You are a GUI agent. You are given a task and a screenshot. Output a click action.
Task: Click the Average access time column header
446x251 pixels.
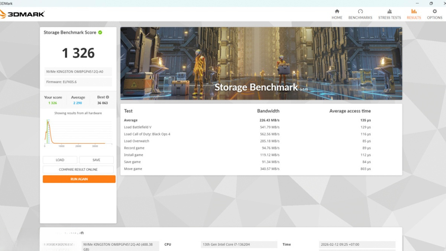[x=350, y=111]
